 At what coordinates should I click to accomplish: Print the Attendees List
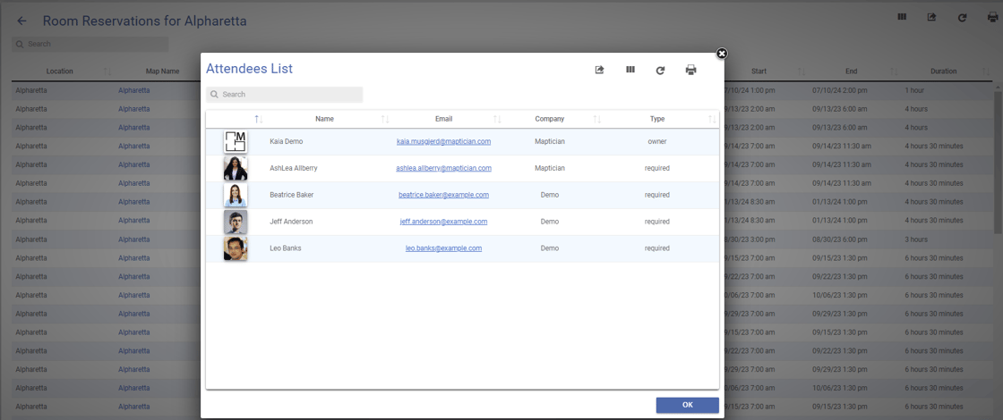click(x=690, y=70)
